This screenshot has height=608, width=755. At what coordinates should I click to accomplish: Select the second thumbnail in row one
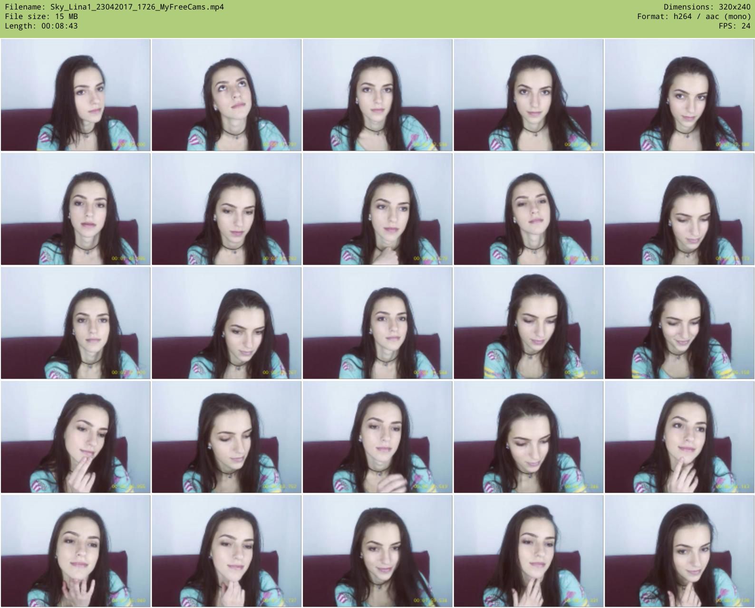pyautogui.click(x=226, y=95)
